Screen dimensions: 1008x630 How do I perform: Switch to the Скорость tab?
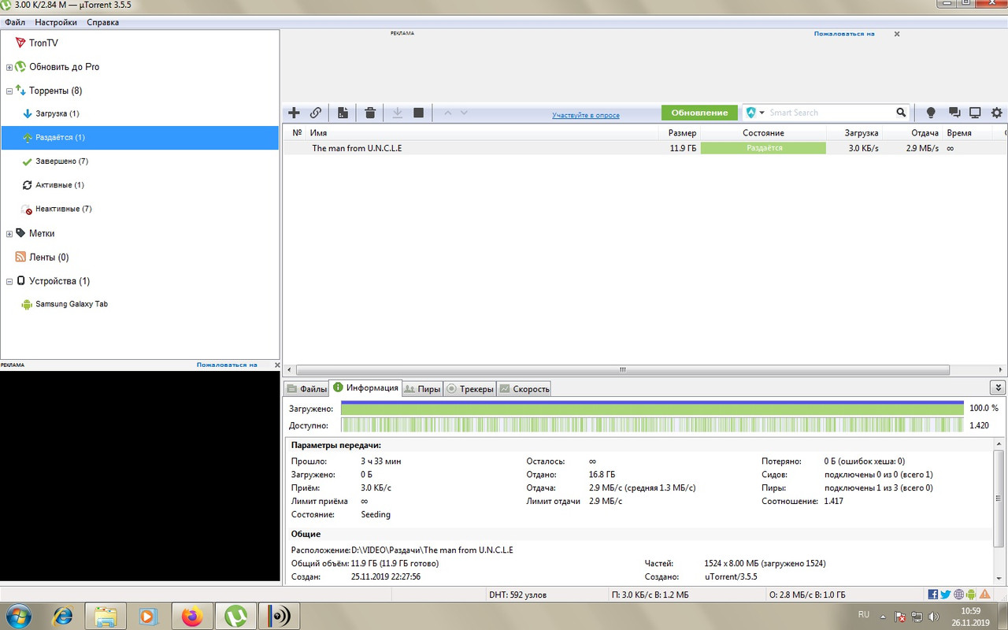coord(524,389)
